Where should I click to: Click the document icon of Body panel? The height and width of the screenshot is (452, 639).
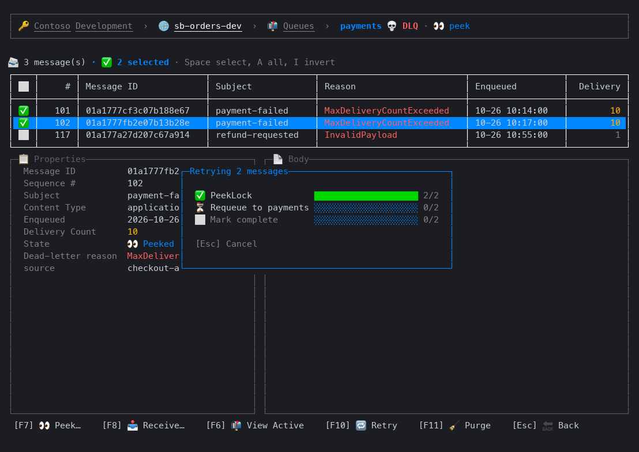[278, 159]
